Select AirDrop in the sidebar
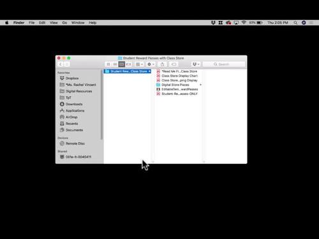This screenshot has width=319, height=239. click(71, 117)
